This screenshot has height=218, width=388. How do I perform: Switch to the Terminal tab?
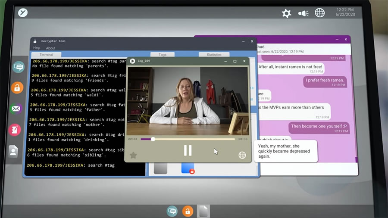click(46, 55)
